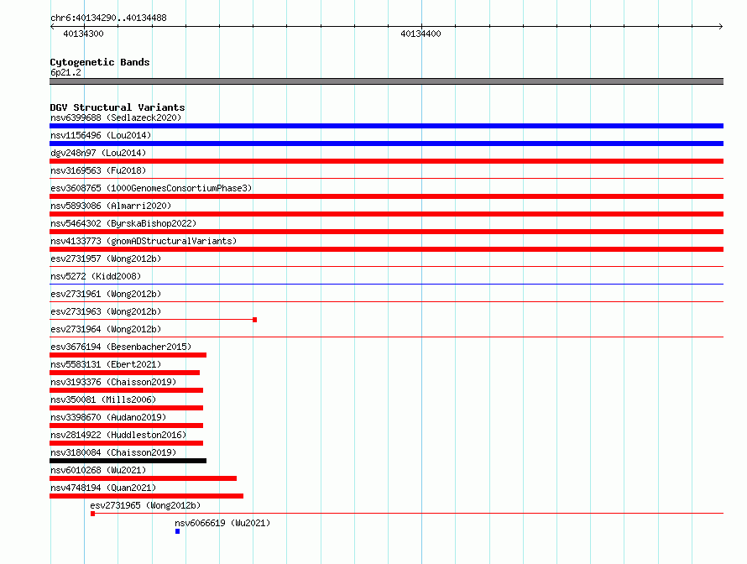Image resolution: width=747 pixels, height=564 pixels.
Task: Select nsv2814922 (Huddleston2016) label
Action: [118, 435]
